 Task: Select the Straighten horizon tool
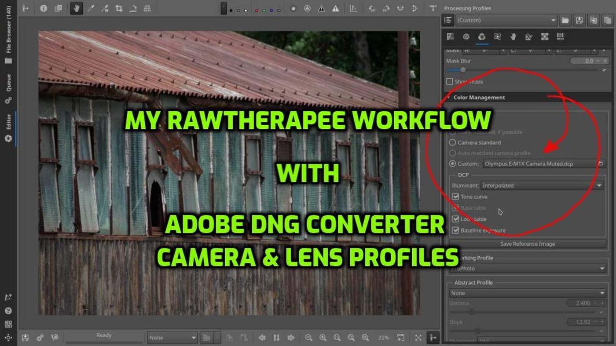(133, 8)
